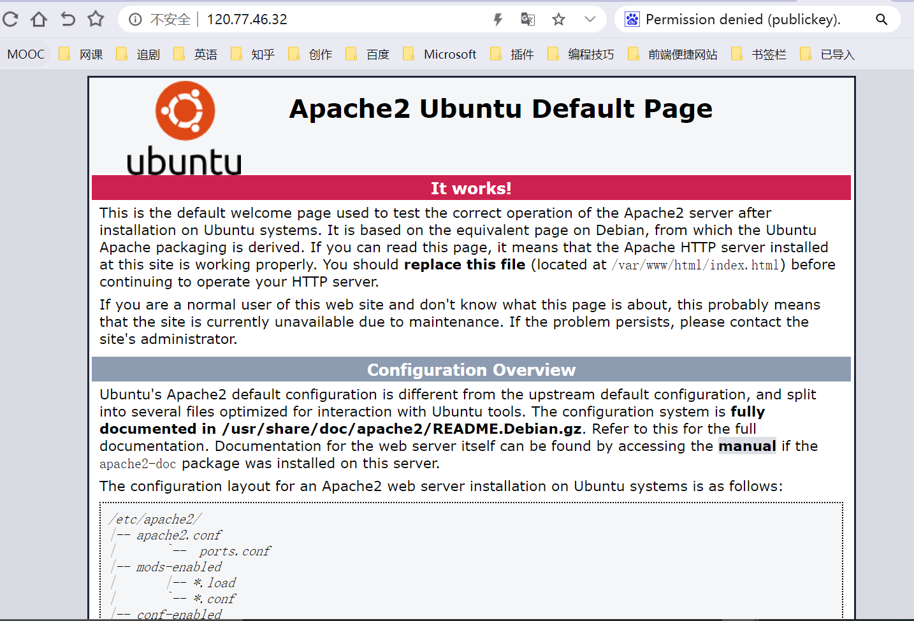
Task: Reload the page with the refresh icon
Action: [x=10, y=19]
